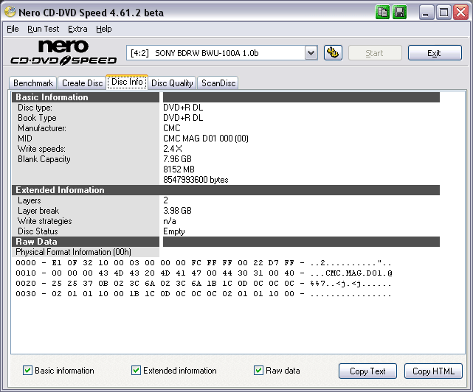This screenshot has width=473, height=392.
Task: Disable the Raw data checkbox
Action: tap(258, 371)
